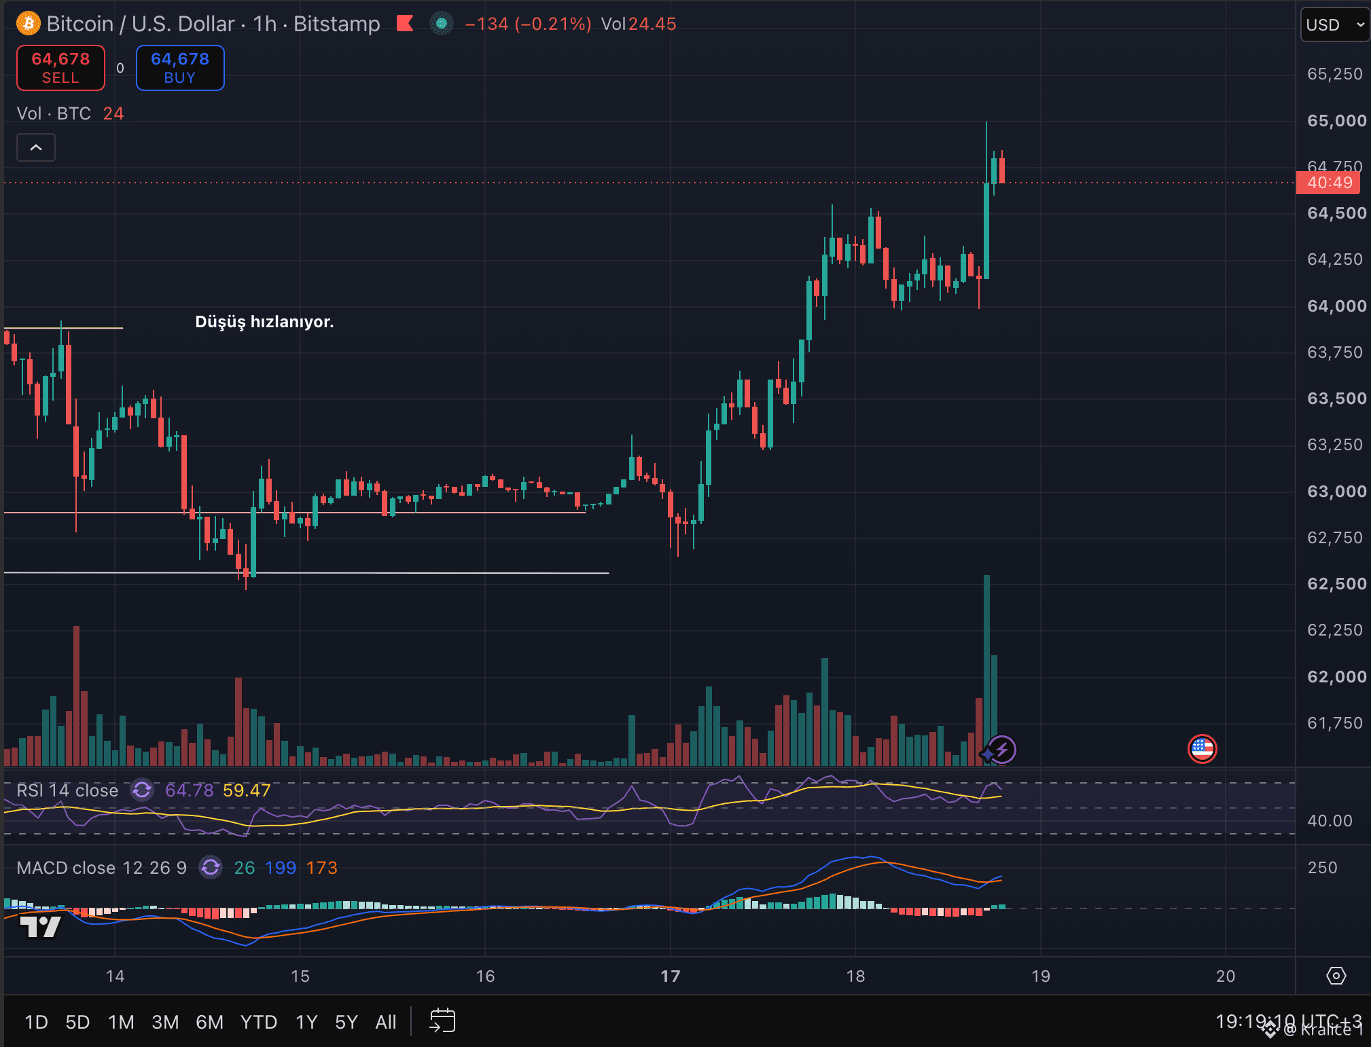Screen dimensions: 1371x1047
Task: Select the 6M time range
Action: (209, 1022)
